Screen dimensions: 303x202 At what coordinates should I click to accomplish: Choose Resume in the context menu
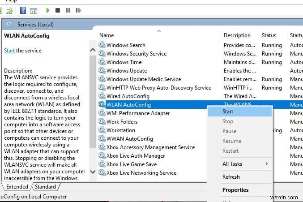coord(240,141)
